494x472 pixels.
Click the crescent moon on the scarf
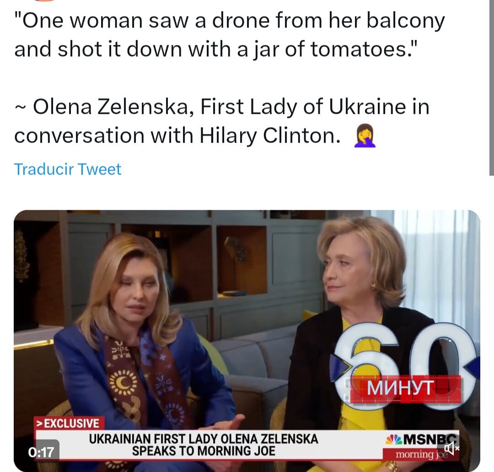click(x=123, y=382)
